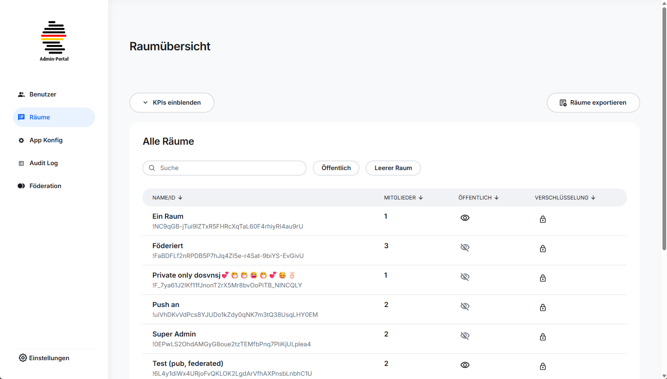Click the Räume chat icon
667x379 pixels.
[x=21, y=117]
